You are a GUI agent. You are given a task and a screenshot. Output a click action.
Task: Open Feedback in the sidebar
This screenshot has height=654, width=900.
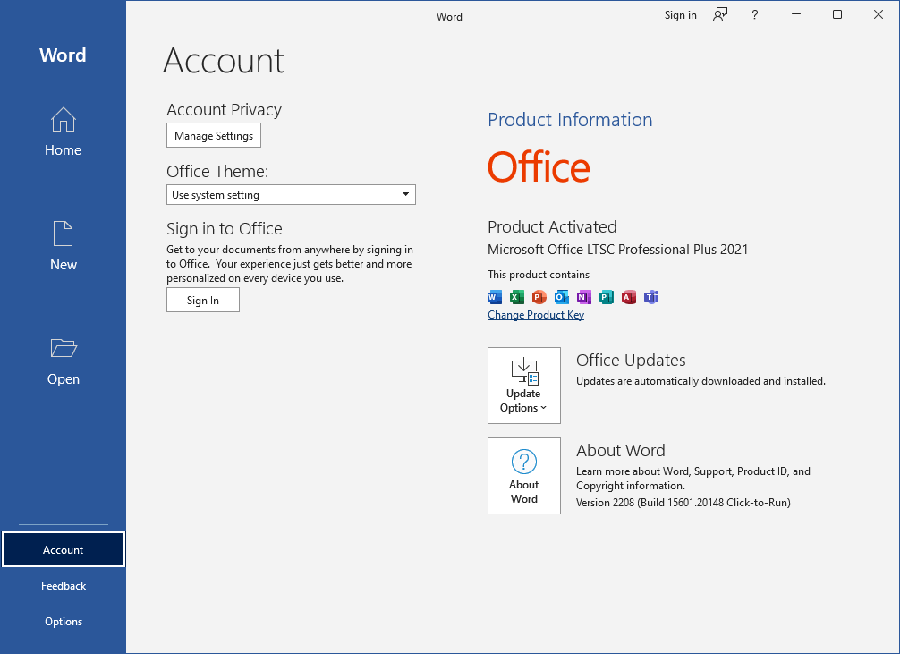coord(64,586)
